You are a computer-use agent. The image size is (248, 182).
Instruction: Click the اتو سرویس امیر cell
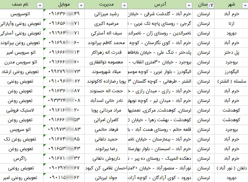point(22,53)
